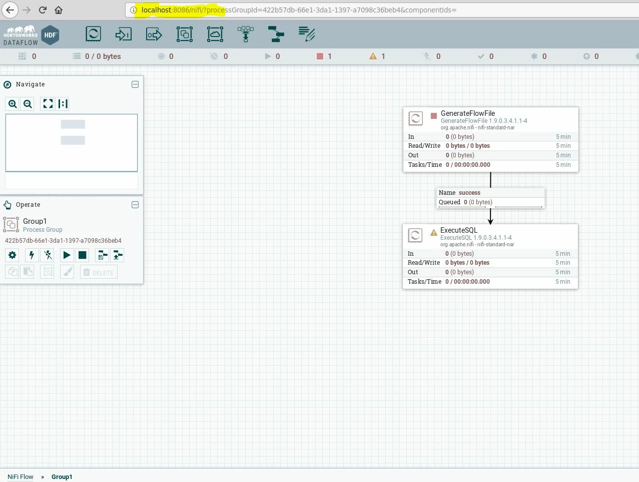Select the Input Port component icon
The image size is (639, 482).
point(123,34)
